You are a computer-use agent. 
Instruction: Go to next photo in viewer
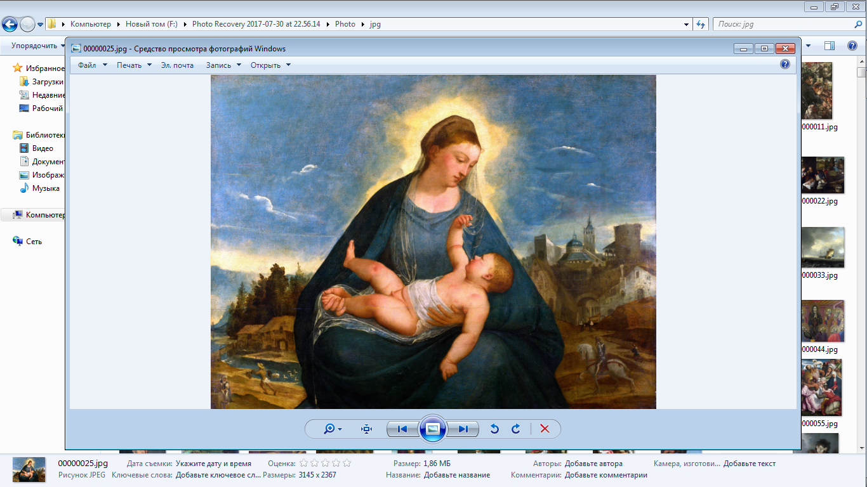tap(463, 429)
